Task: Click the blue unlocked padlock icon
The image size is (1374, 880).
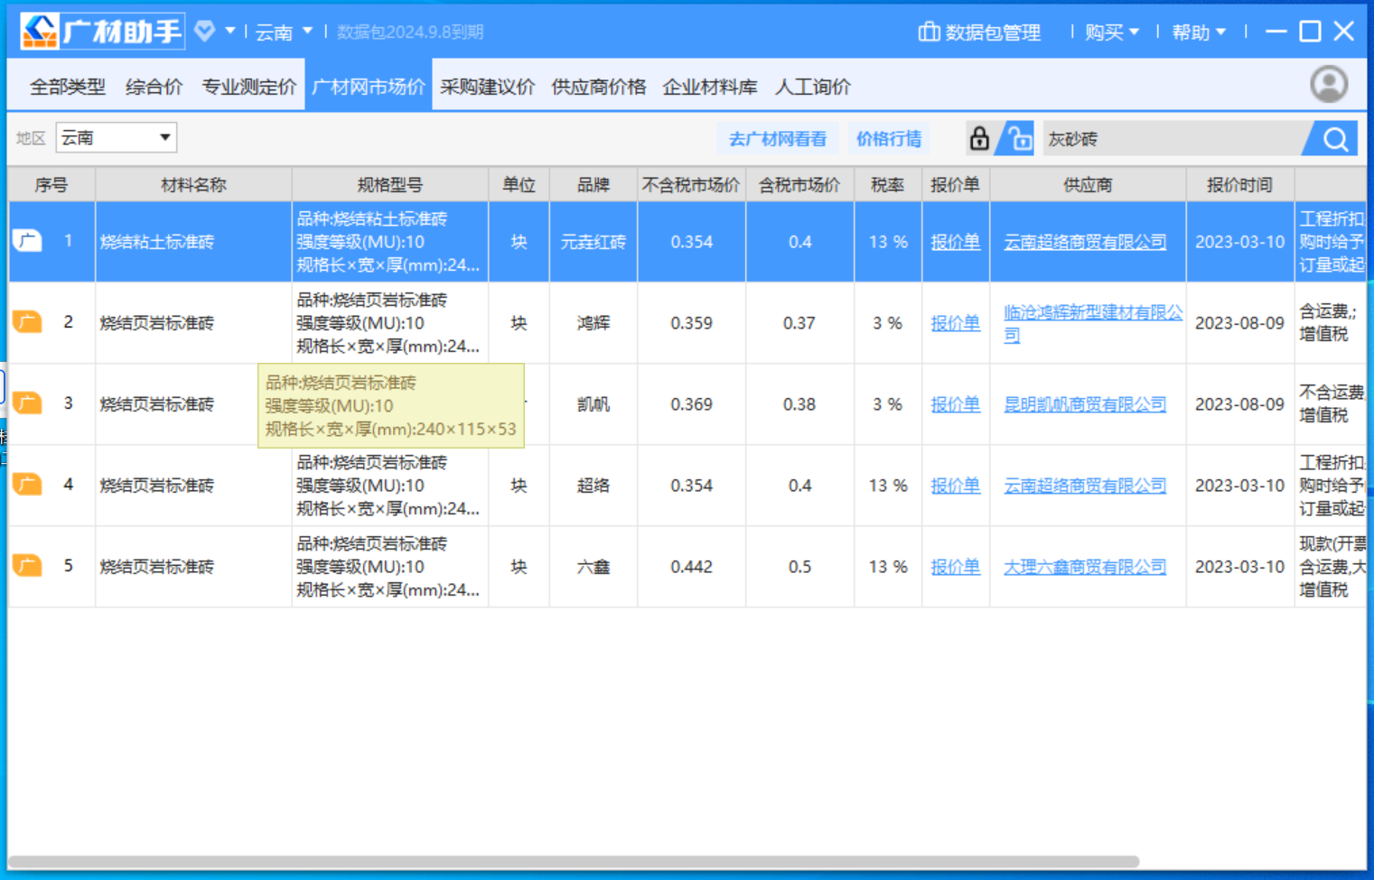Action: tap(1019, 139)
